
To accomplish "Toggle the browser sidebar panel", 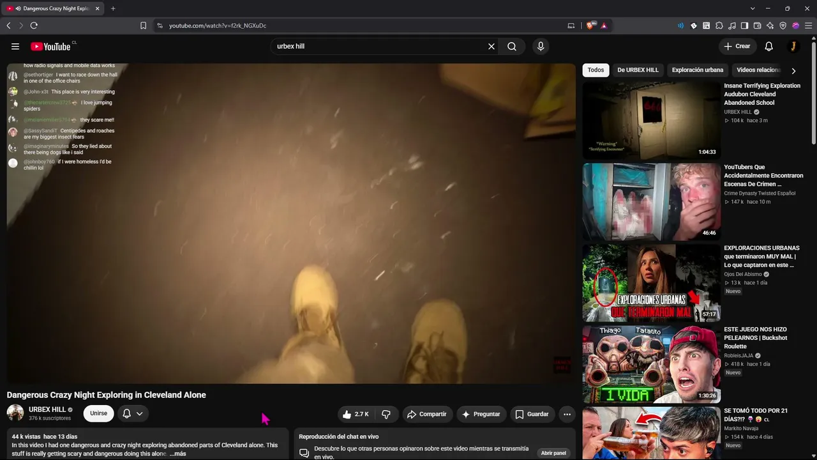I will [745, 26].
